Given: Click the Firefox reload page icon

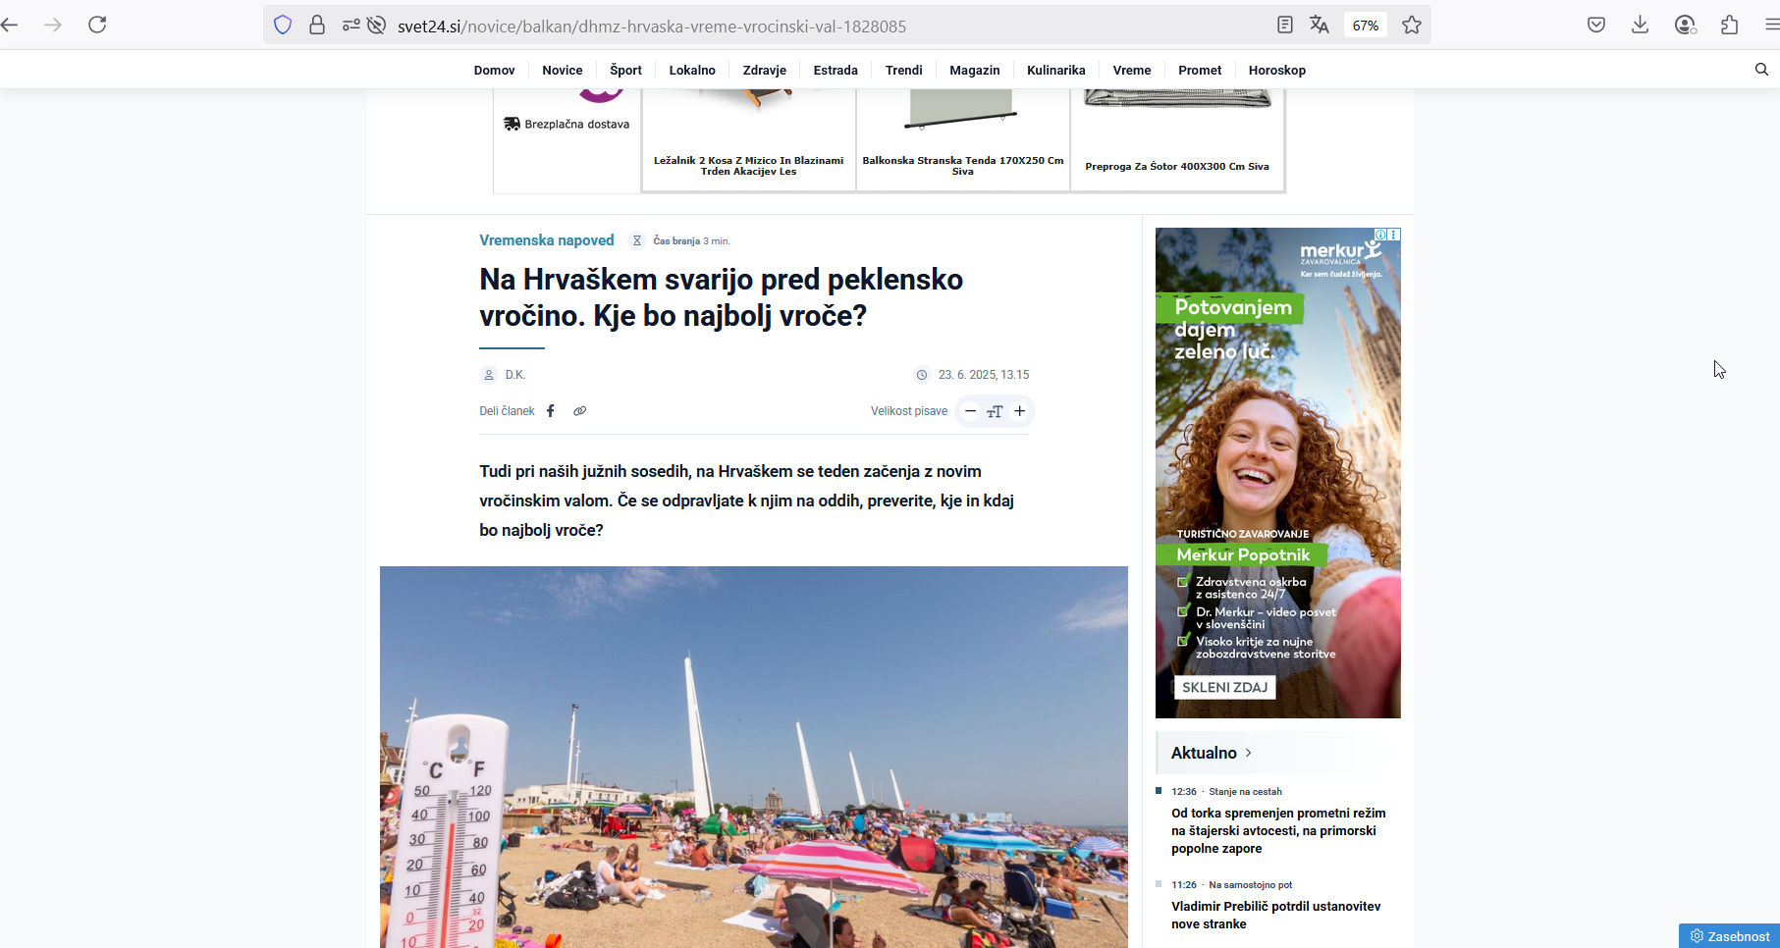Looking at the screenshot, I should pyautogui.click(x=97, y=25).
